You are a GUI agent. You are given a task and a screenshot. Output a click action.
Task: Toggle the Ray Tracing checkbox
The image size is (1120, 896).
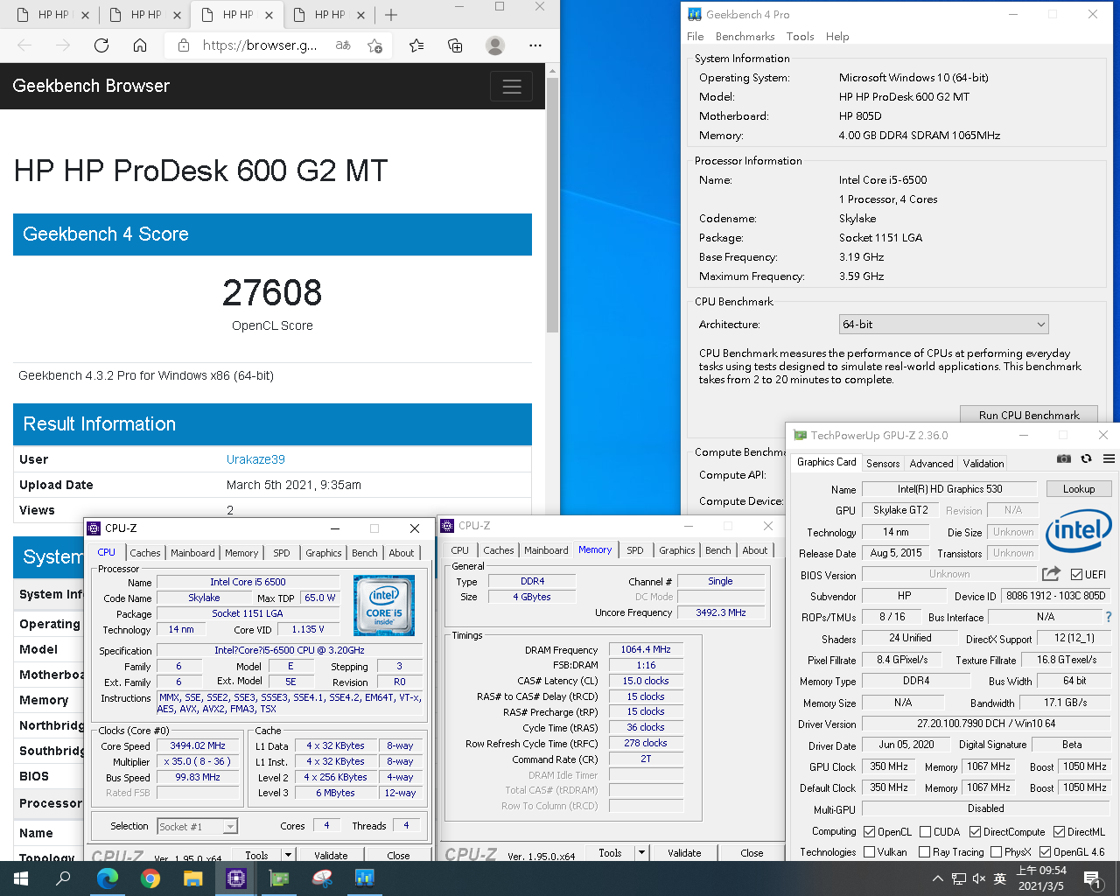(x=925, y=851)
